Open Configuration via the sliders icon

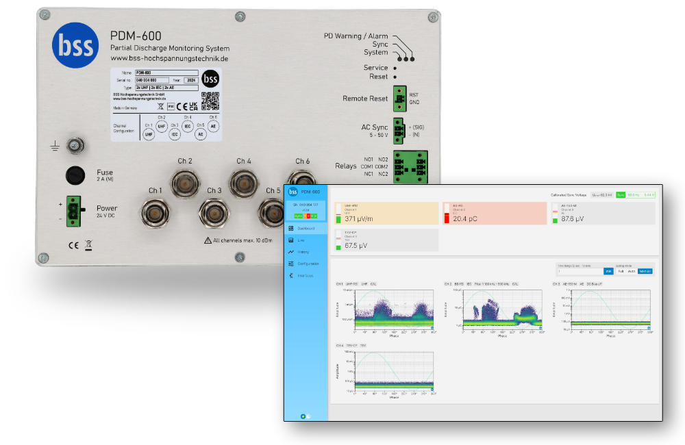pyautogui.click(x=291, y=264)
